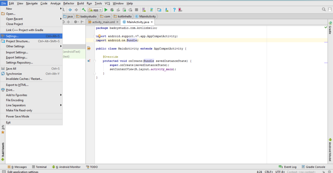This screenshot has width=333, height=173.
Task: Open the AVD Manager toolbar icon
Action: click(x=144, y=10)
